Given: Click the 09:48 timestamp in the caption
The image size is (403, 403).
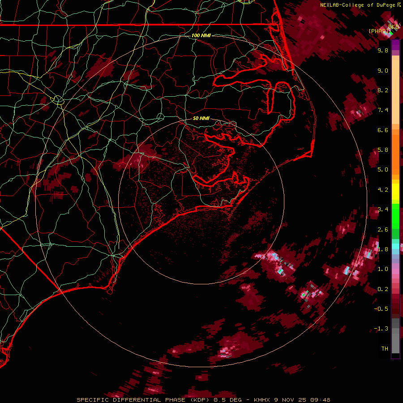Looking at the screenshot, I should (x=320, y=400).
